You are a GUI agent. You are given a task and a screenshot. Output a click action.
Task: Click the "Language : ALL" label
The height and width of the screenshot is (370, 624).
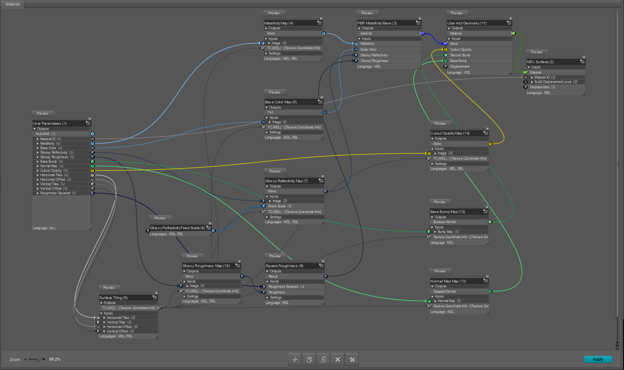coord(44,228)
